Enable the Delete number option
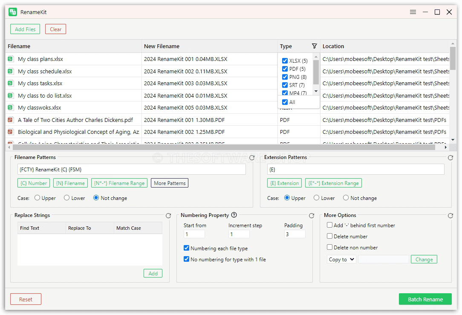Image resolution: width=462 pixels, height=315 pixels. coord(330,236)
